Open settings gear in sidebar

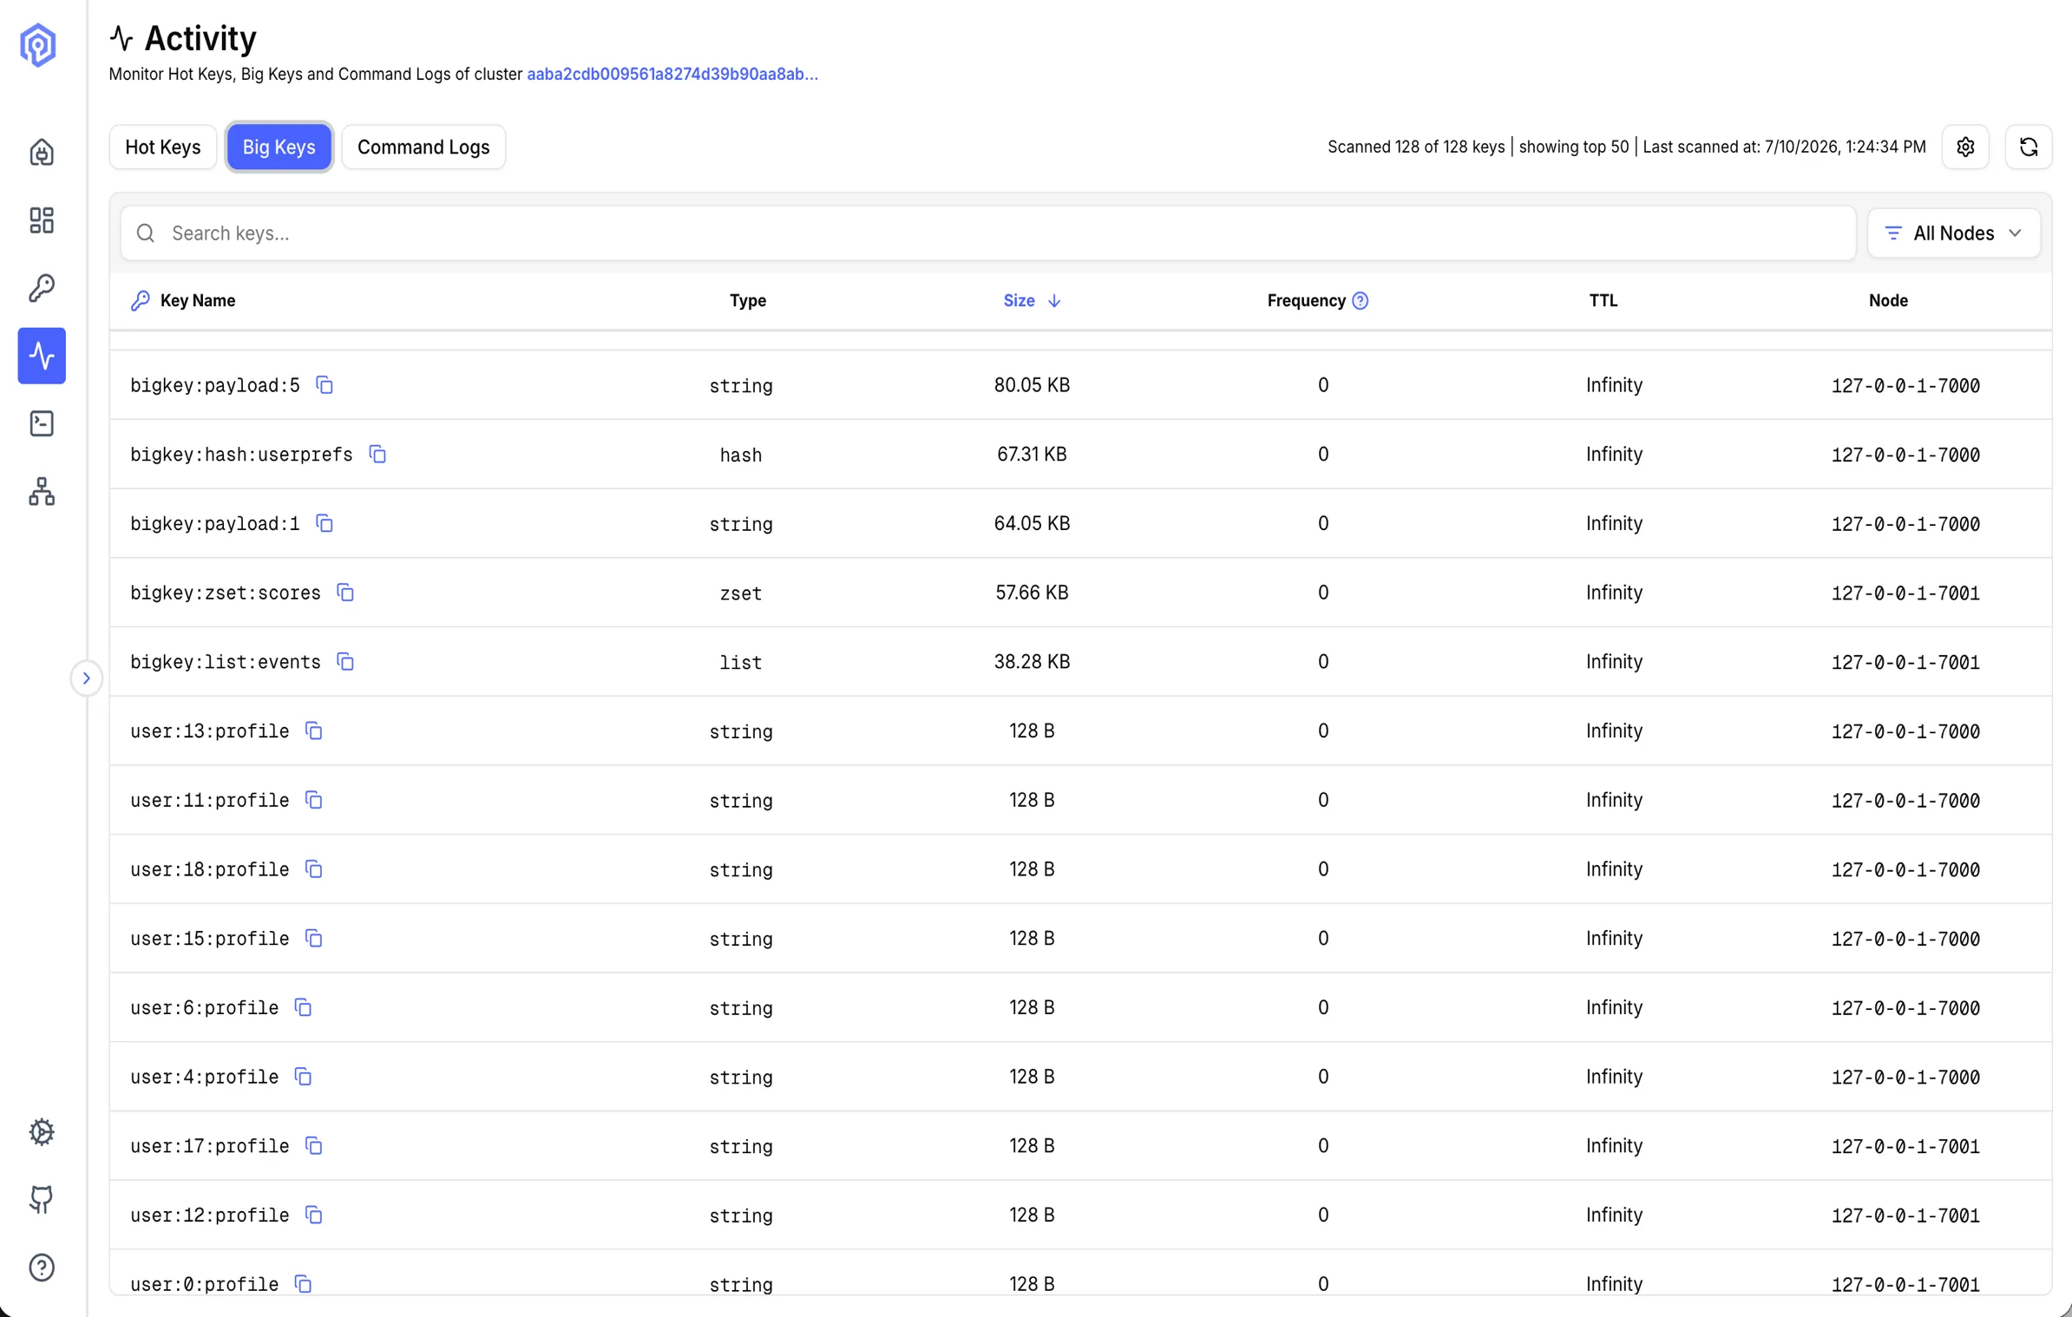(x=42, y=1132)
